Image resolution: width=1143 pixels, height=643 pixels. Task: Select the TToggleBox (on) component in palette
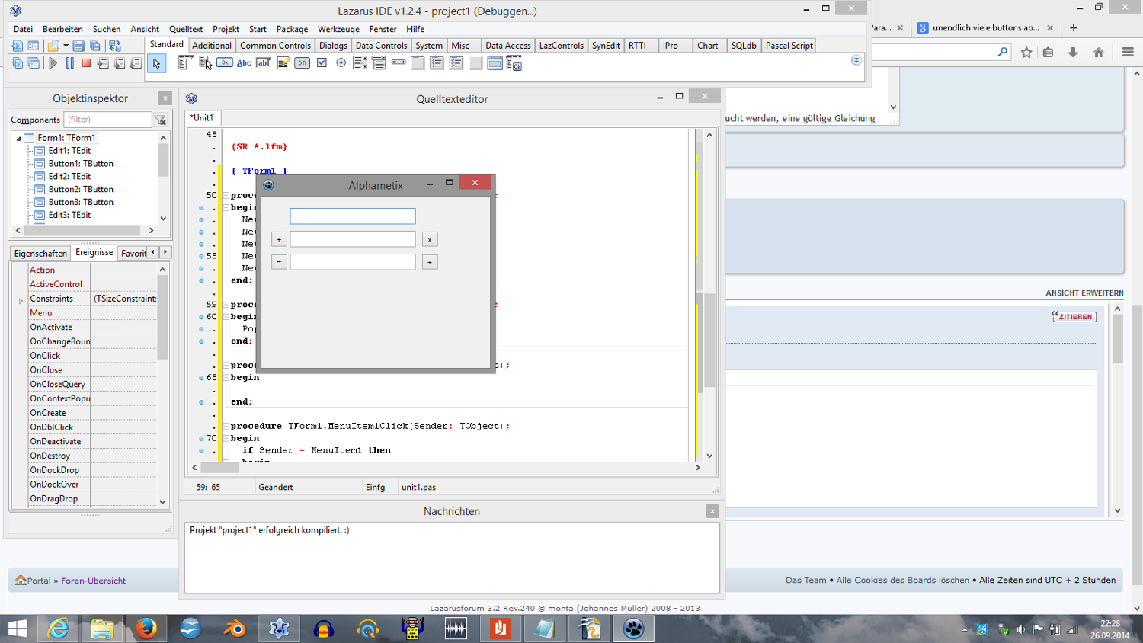coord(303,63)
